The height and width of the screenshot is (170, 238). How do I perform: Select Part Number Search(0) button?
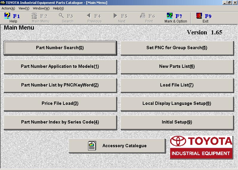60,48
